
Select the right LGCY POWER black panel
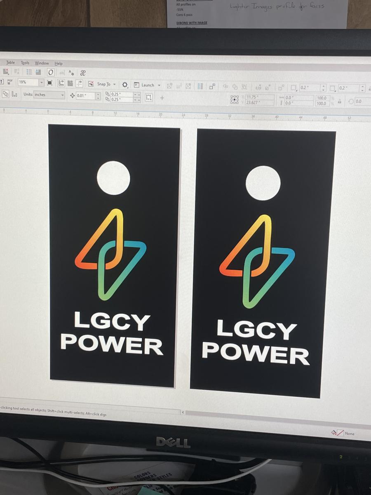pyautogui.click(x=263, y=263)
